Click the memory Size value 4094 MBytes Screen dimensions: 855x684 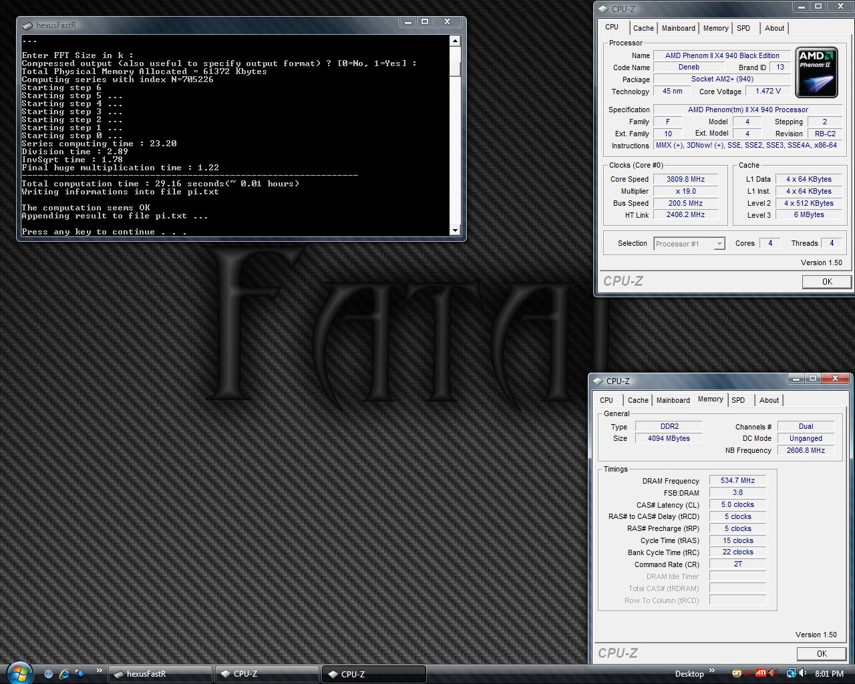(x=669, y=439)
